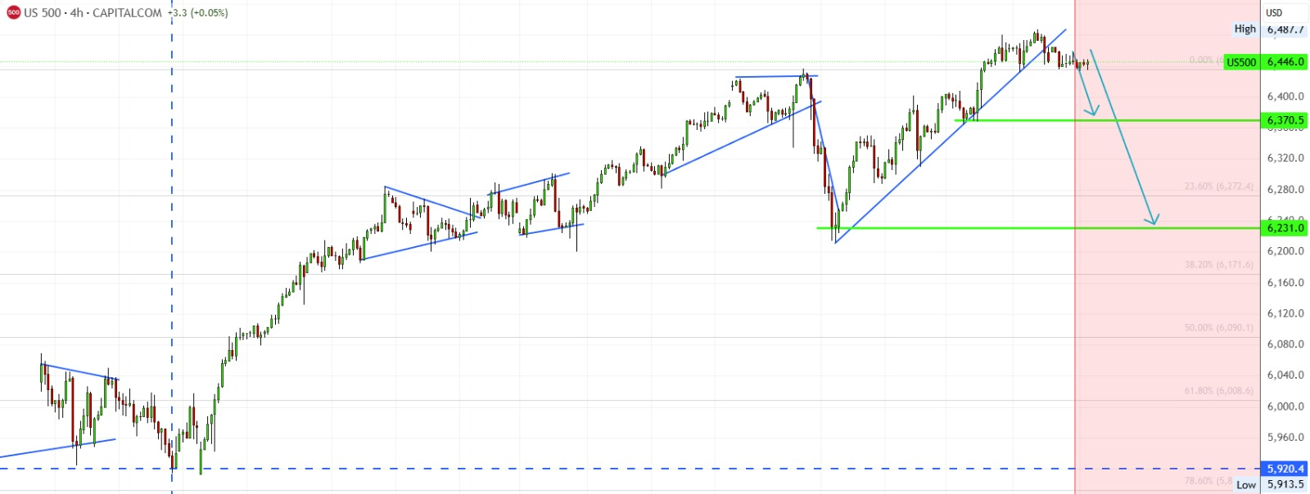This screenshot has width=1310, height=494.
Task: Click the 23.60% Fibonacci level label
Action: [1218, 186]
